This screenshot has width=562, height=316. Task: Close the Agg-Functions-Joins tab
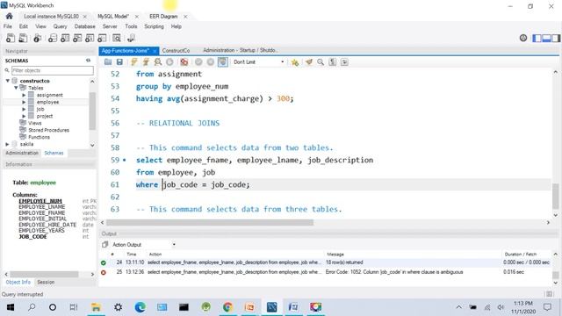click(155, 51)
